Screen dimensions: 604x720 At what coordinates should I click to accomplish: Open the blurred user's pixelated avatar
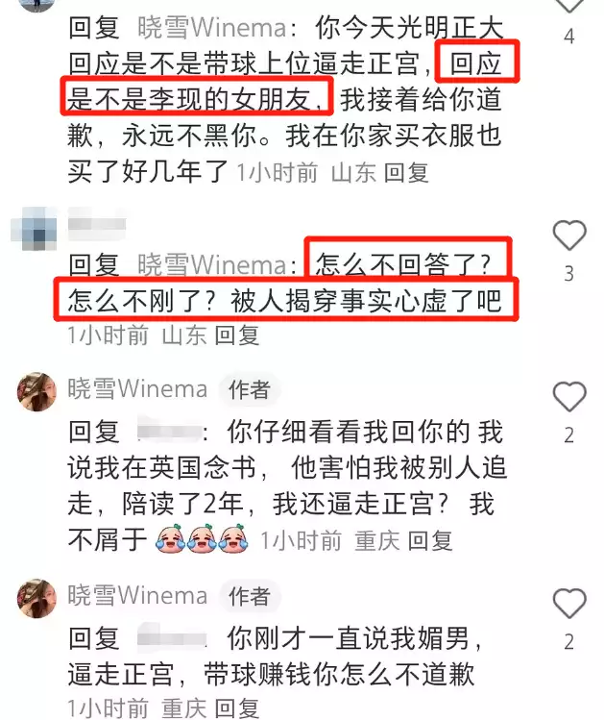click(x=35, y=228)
